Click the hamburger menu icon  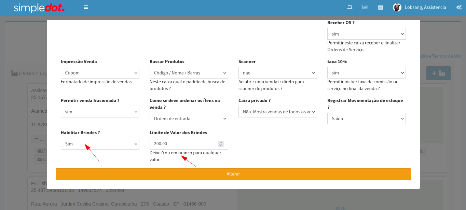[x=86, y=7]
